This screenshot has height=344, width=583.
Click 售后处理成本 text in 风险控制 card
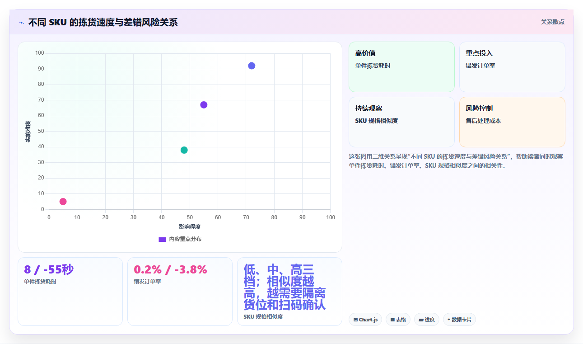coord(483,121)
